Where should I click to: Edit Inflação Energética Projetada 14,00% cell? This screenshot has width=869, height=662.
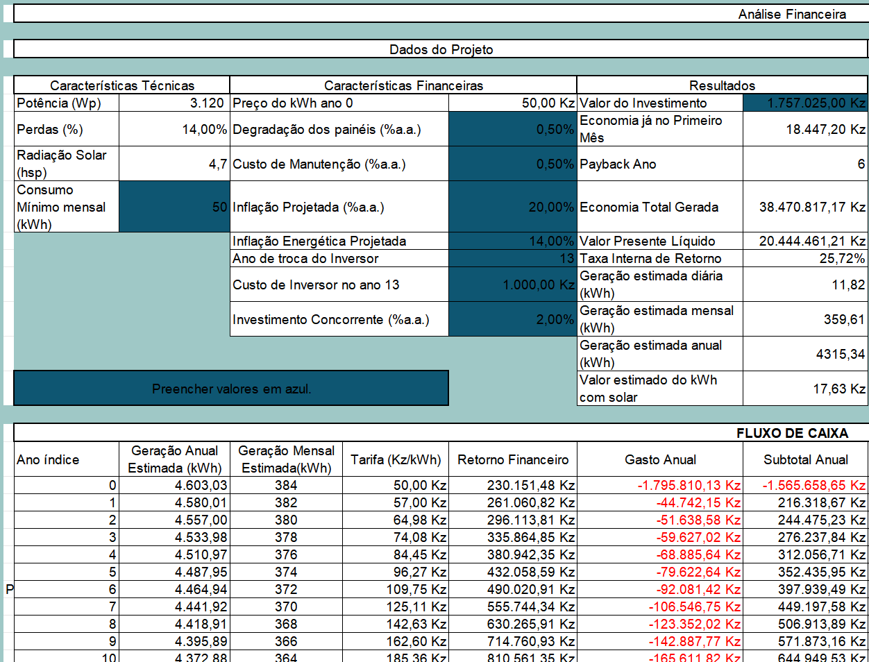pos(513,241)
